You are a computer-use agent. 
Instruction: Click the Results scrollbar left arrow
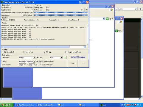click(x=2, y=47)
